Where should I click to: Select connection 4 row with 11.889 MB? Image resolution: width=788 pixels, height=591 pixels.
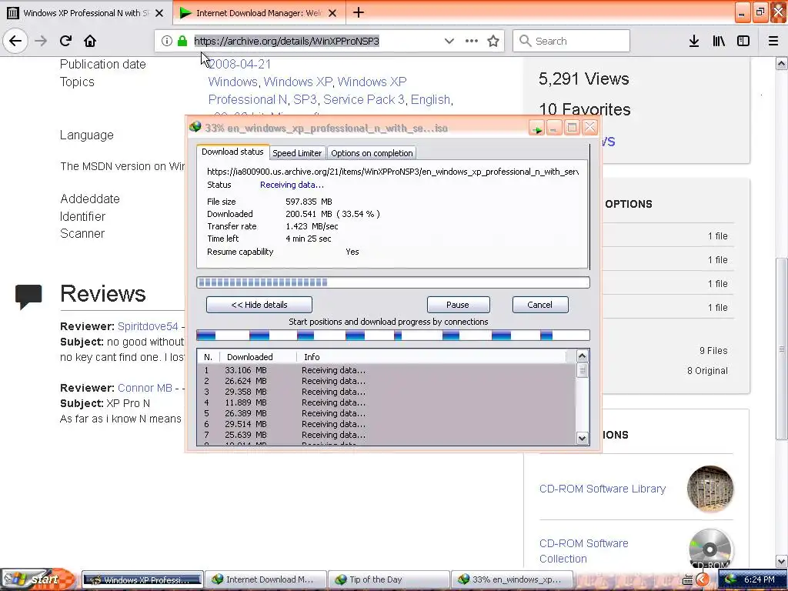tap(386, 402)
